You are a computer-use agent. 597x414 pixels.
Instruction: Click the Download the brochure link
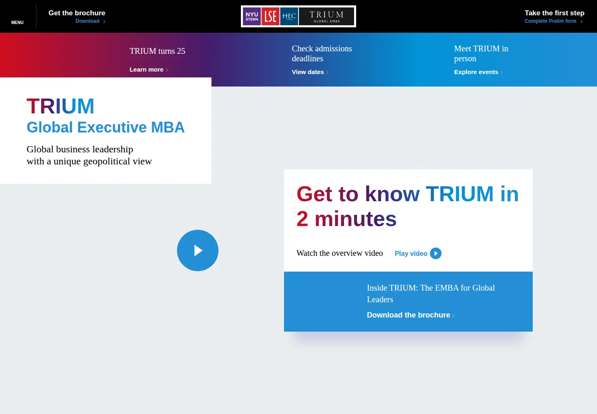click(410, 315)
